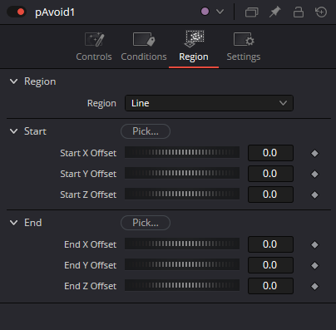
Task: Open the node color dropdown arrow
Action: (x=220, y=12)
